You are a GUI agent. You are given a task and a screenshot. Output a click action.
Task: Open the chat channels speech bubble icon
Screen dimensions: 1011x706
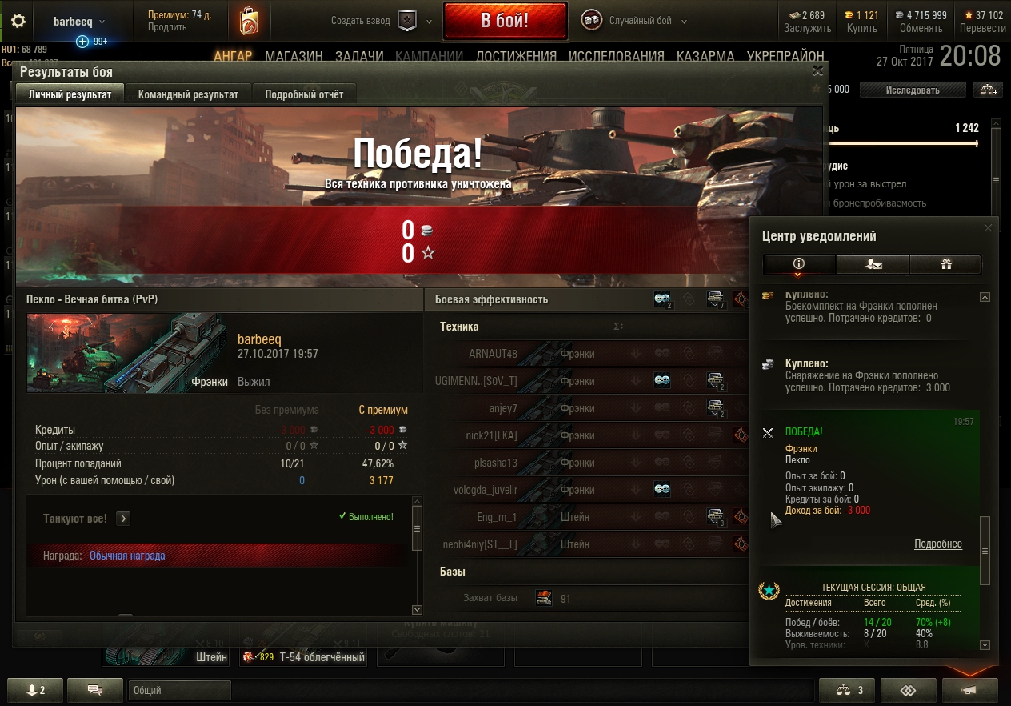pyautogui.click(x=95, y=690)
